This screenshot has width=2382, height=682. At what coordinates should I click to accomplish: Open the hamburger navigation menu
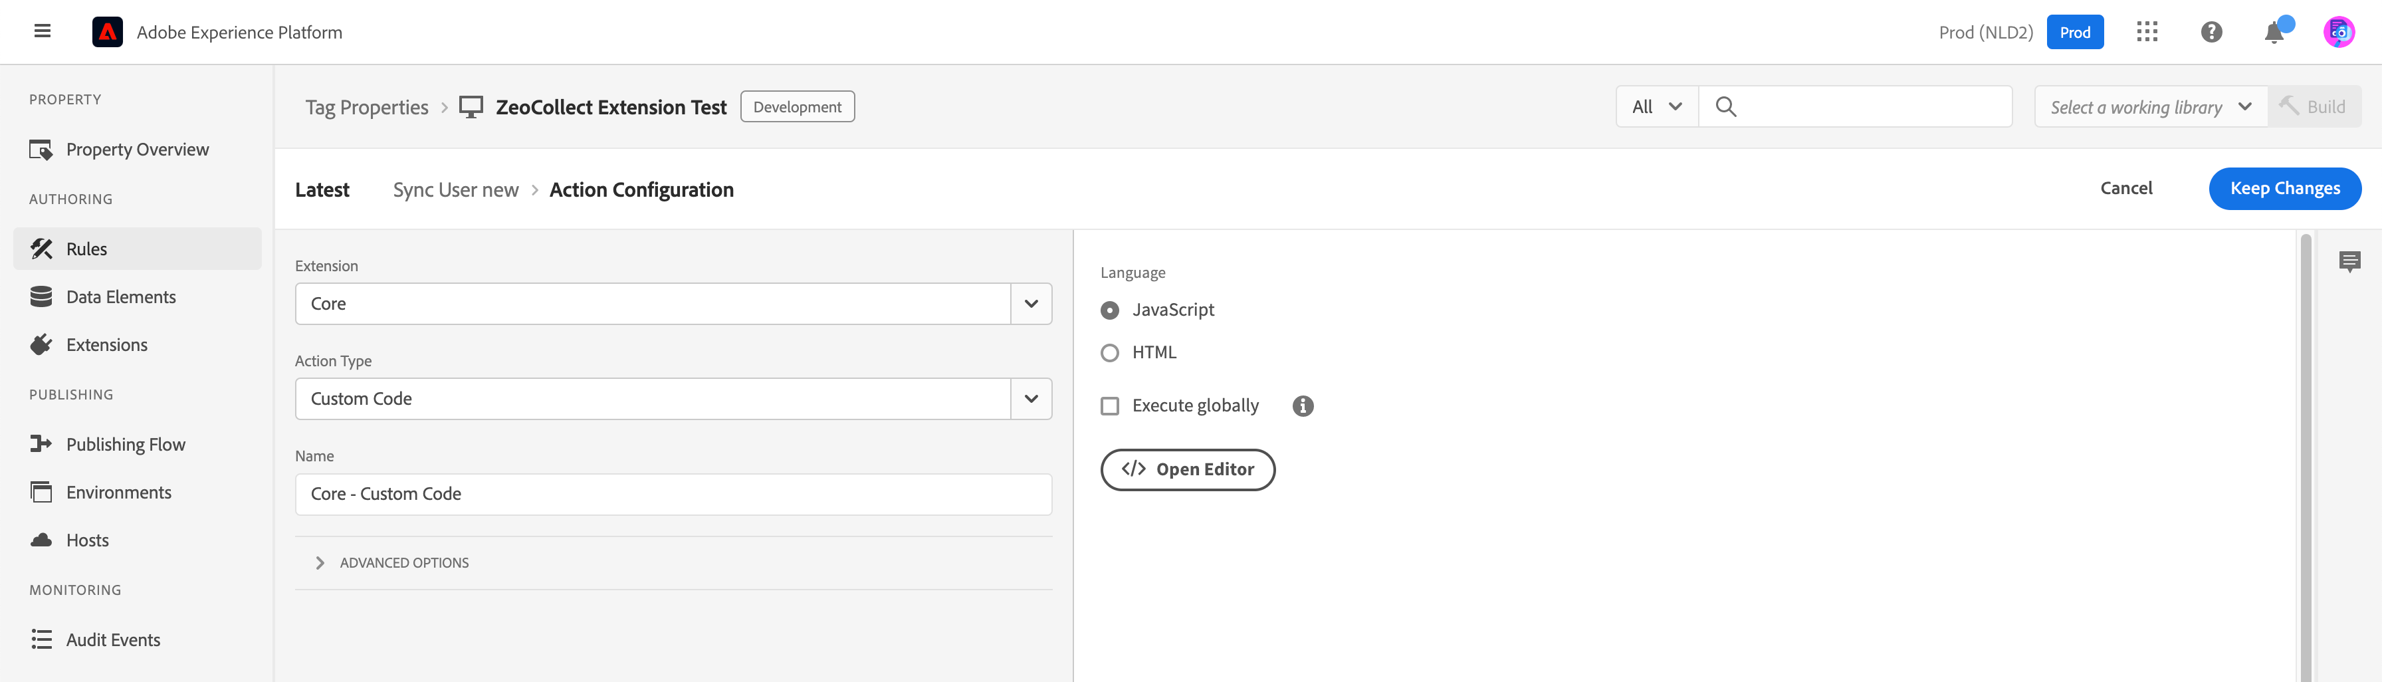pyautogui.click(x=43, y=31)
